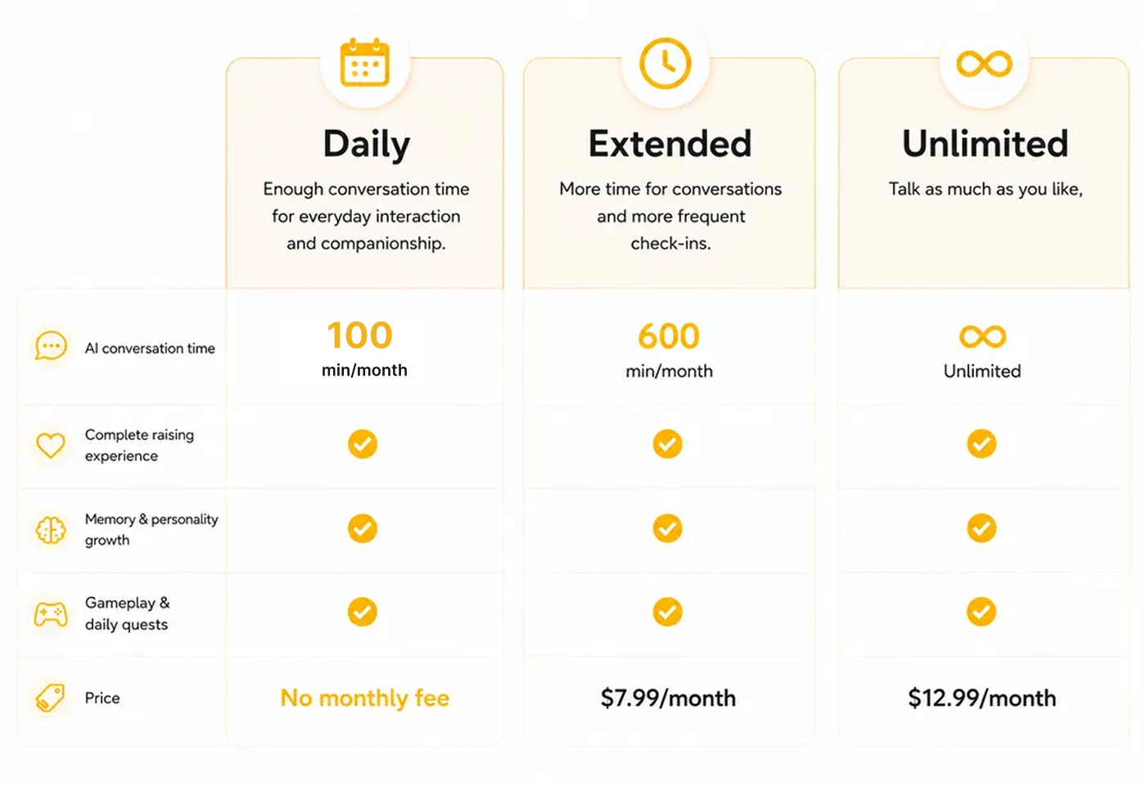Click the small infinity symbol above Unlimited label
This screenshot has width=1146, height=785.
(982, 336)
